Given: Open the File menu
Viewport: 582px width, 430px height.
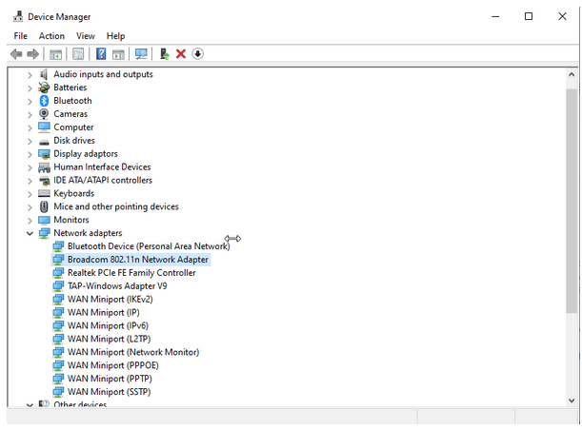Looking at the screenshot, I should (x=20, y=36).
